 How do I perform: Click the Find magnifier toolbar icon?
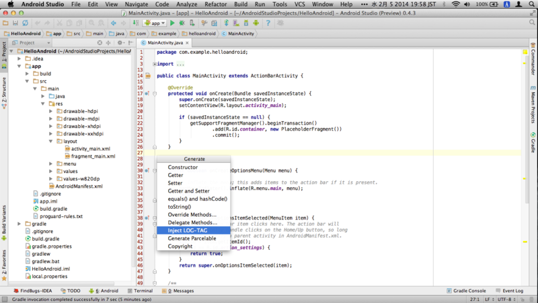(x=91, y=23)
